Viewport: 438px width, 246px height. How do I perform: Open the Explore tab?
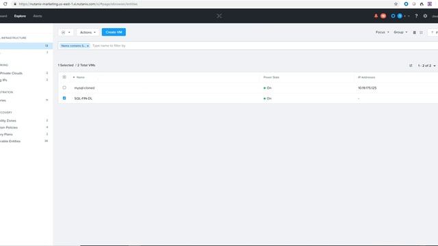pyautogui.click(x=20, y=16)
